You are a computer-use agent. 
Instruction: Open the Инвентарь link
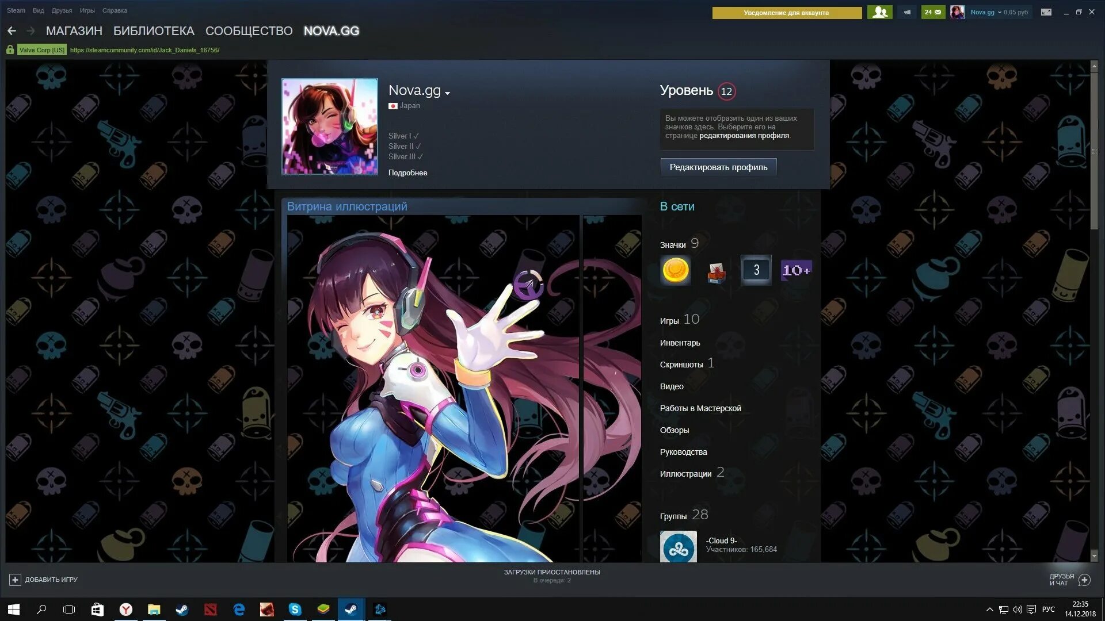point(680,343)
